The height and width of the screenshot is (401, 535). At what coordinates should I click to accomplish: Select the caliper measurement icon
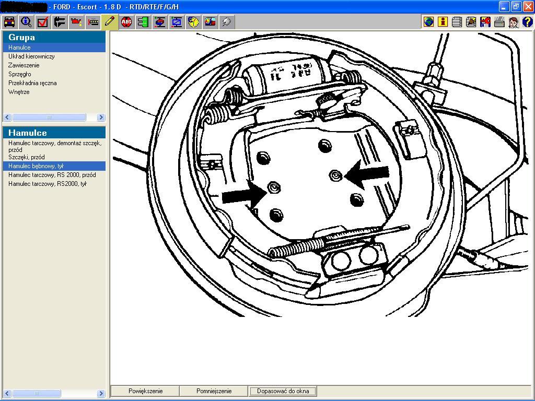coord(60,22)
